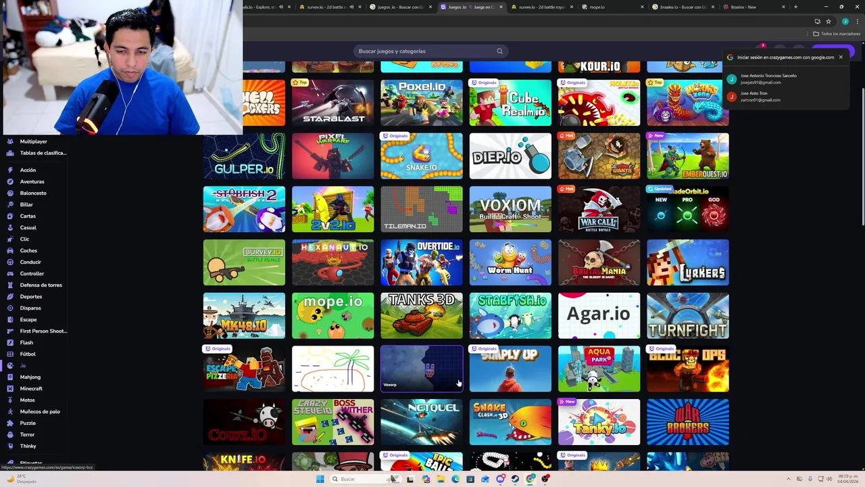Open the Tablas de clasificación icon
Screen dimensions: 865x487
point(10,153)
